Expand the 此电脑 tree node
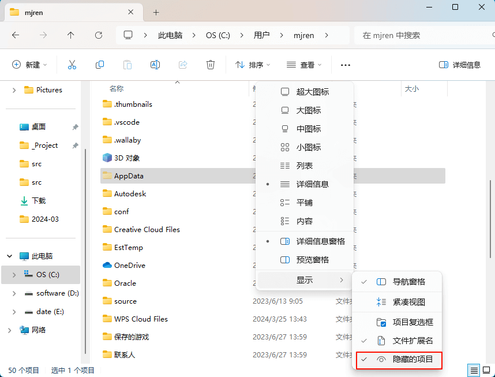495x377 pixels. coord(10,256)
